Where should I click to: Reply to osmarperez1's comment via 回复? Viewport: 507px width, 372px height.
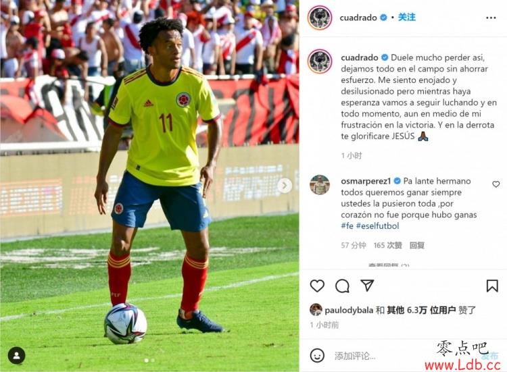[x=417, y=246]
